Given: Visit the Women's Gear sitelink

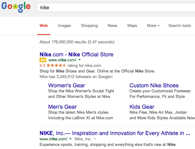Looking at the screenshot, I should (x=66, y=85).
